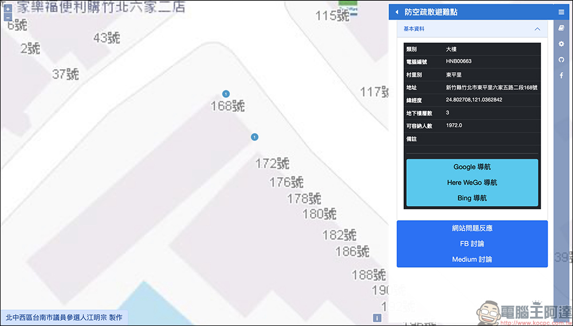Start Google 導航 navigation
573x326 pixels.
[472, 167]
